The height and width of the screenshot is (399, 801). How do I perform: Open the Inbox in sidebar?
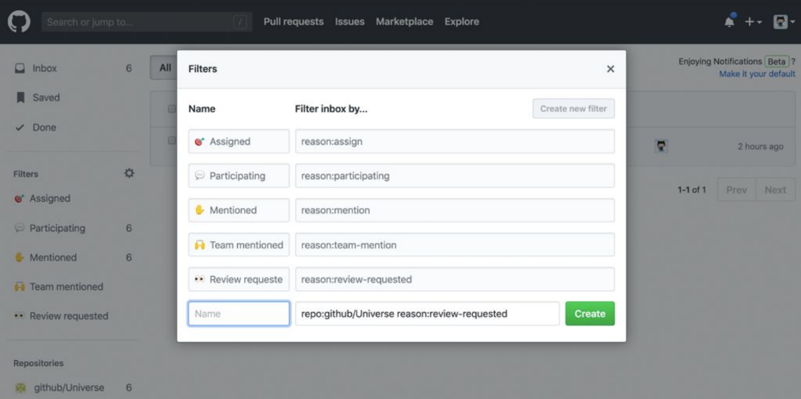point(44,68)
